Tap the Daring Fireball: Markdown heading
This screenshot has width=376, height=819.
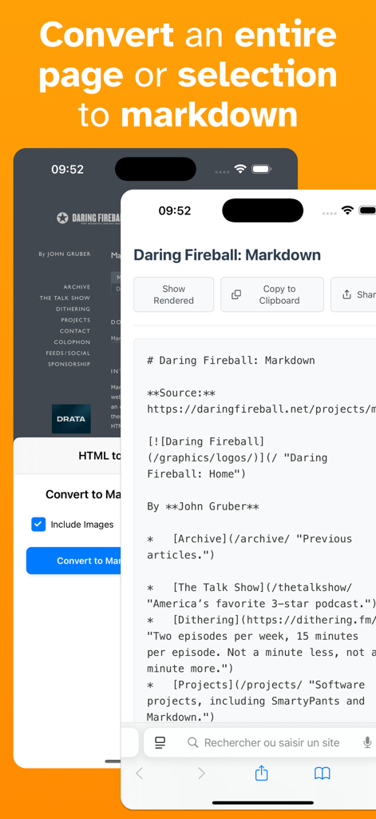(227, 255)
